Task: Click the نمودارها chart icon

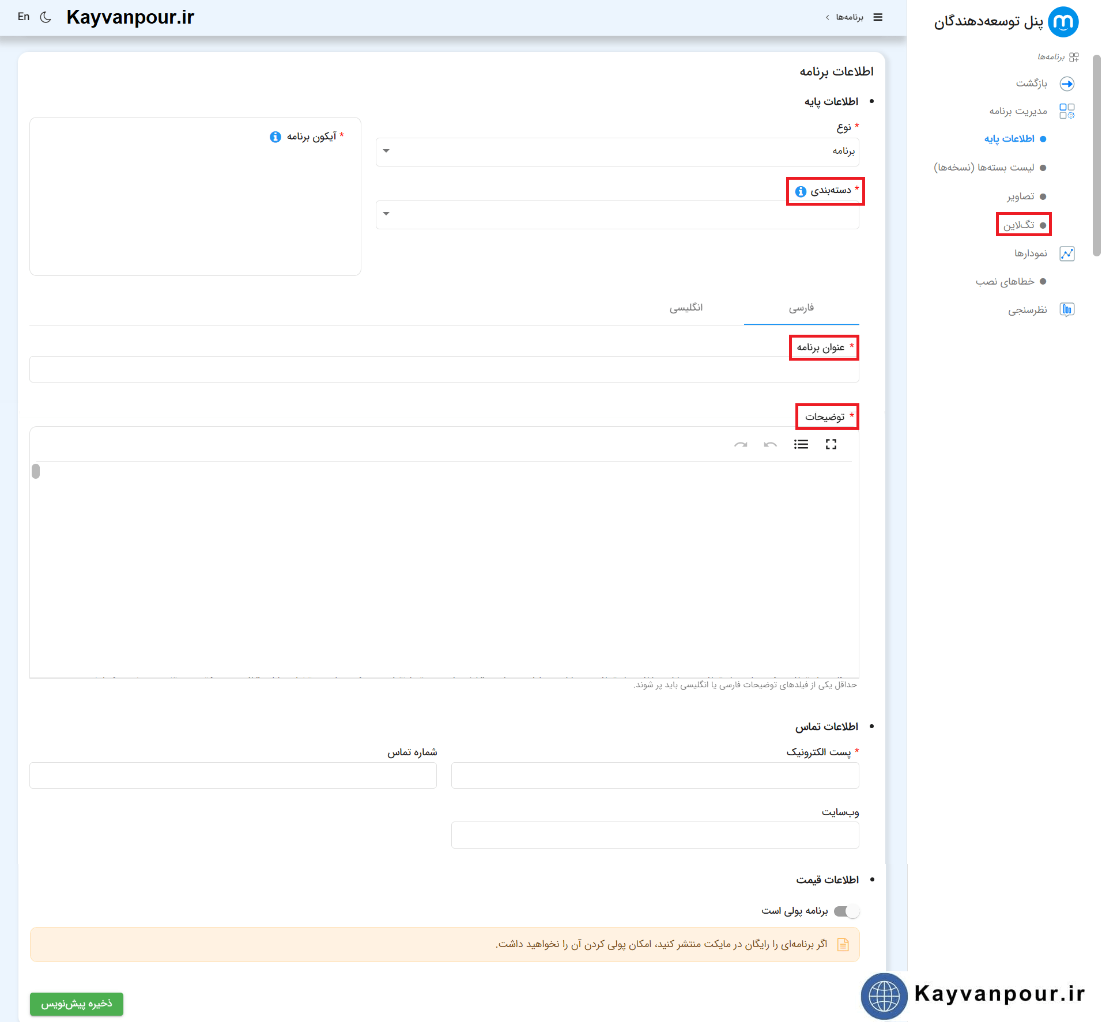Action: [1067, 253]
